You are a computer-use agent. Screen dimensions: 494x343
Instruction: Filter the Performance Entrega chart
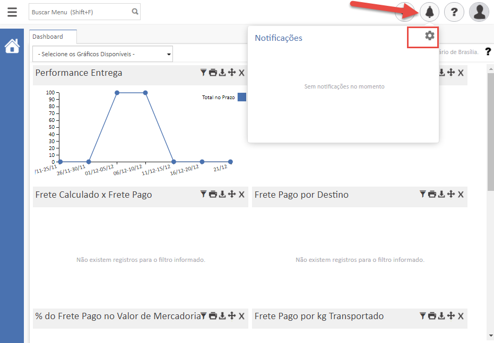click(x=203, y=73)
